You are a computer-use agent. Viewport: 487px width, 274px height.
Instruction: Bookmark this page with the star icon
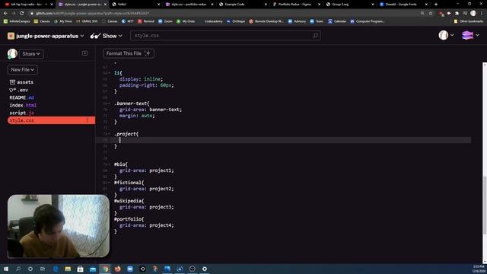(431, 14)
